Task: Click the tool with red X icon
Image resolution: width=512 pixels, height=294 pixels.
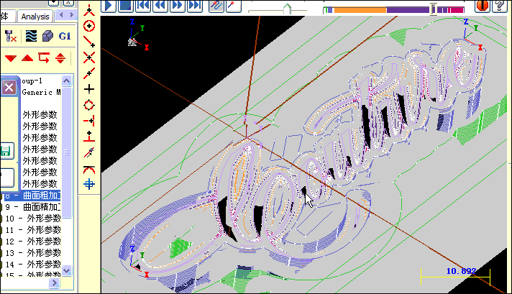Action: (11, 36)
